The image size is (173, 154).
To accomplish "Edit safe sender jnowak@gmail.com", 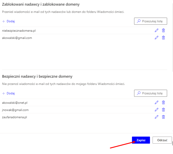I will click(157, 110).
